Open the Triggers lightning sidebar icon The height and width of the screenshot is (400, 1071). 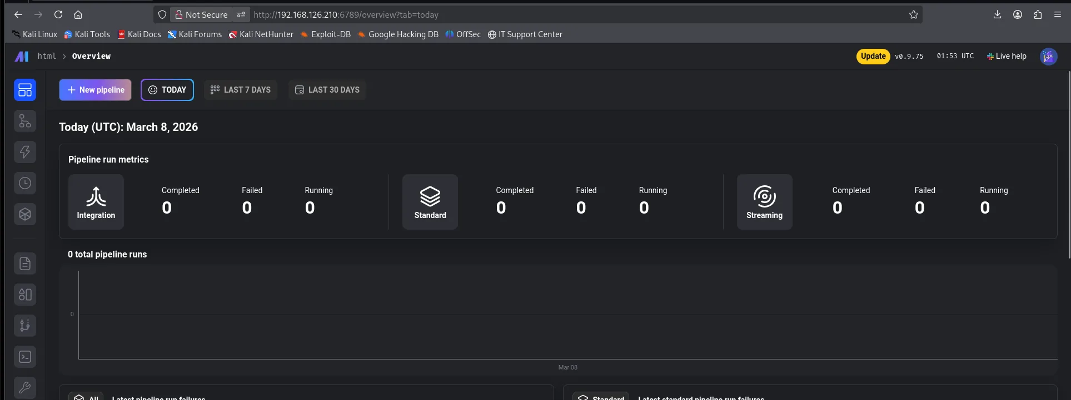pyautogui.click(x=25, y=152)
